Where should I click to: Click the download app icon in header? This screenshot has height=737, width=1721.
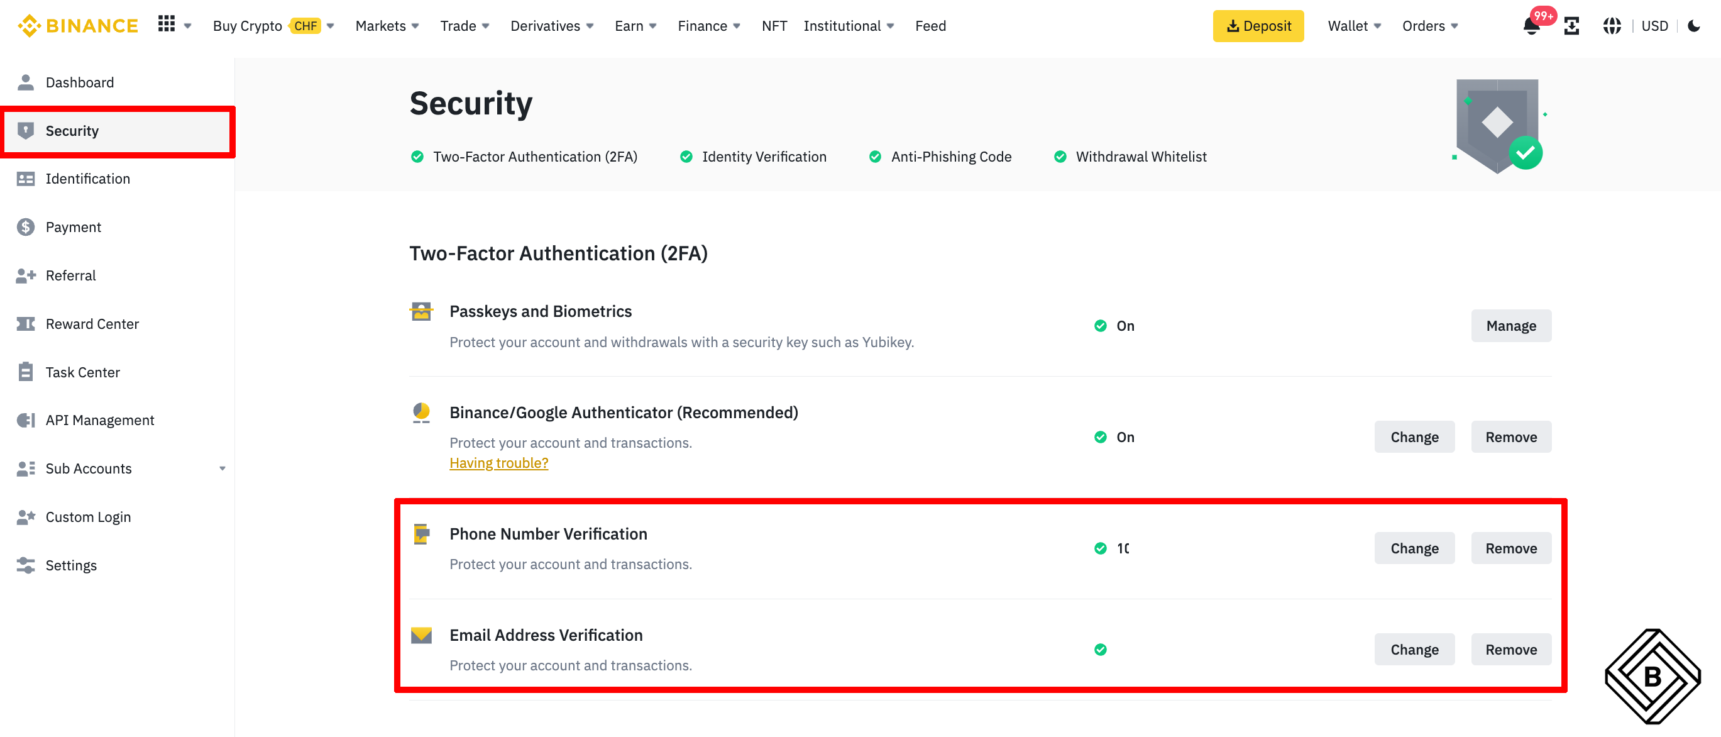[x=1571, y=26]
